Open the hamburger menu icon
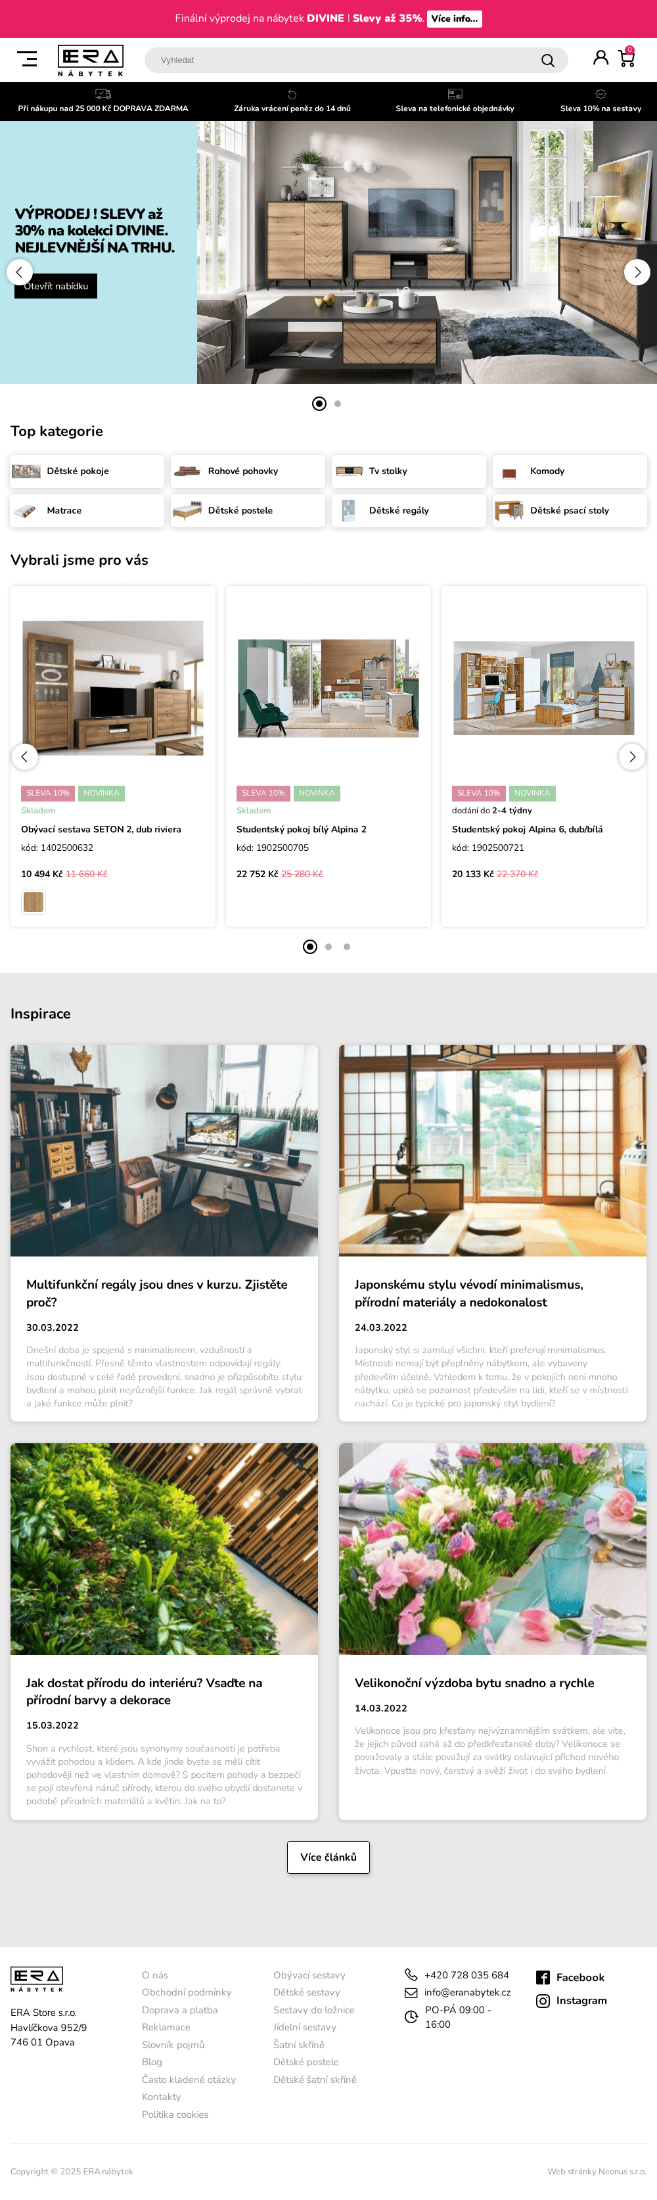 [x=28, y=59]
